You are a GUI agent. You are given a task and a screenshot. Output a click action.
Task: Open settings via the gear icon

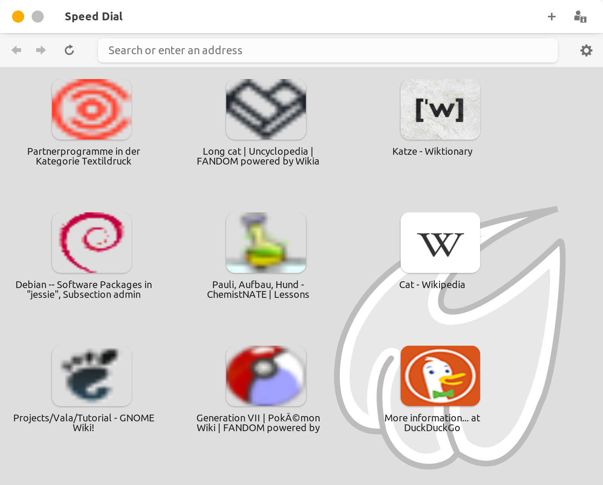(x=586, y=50)
